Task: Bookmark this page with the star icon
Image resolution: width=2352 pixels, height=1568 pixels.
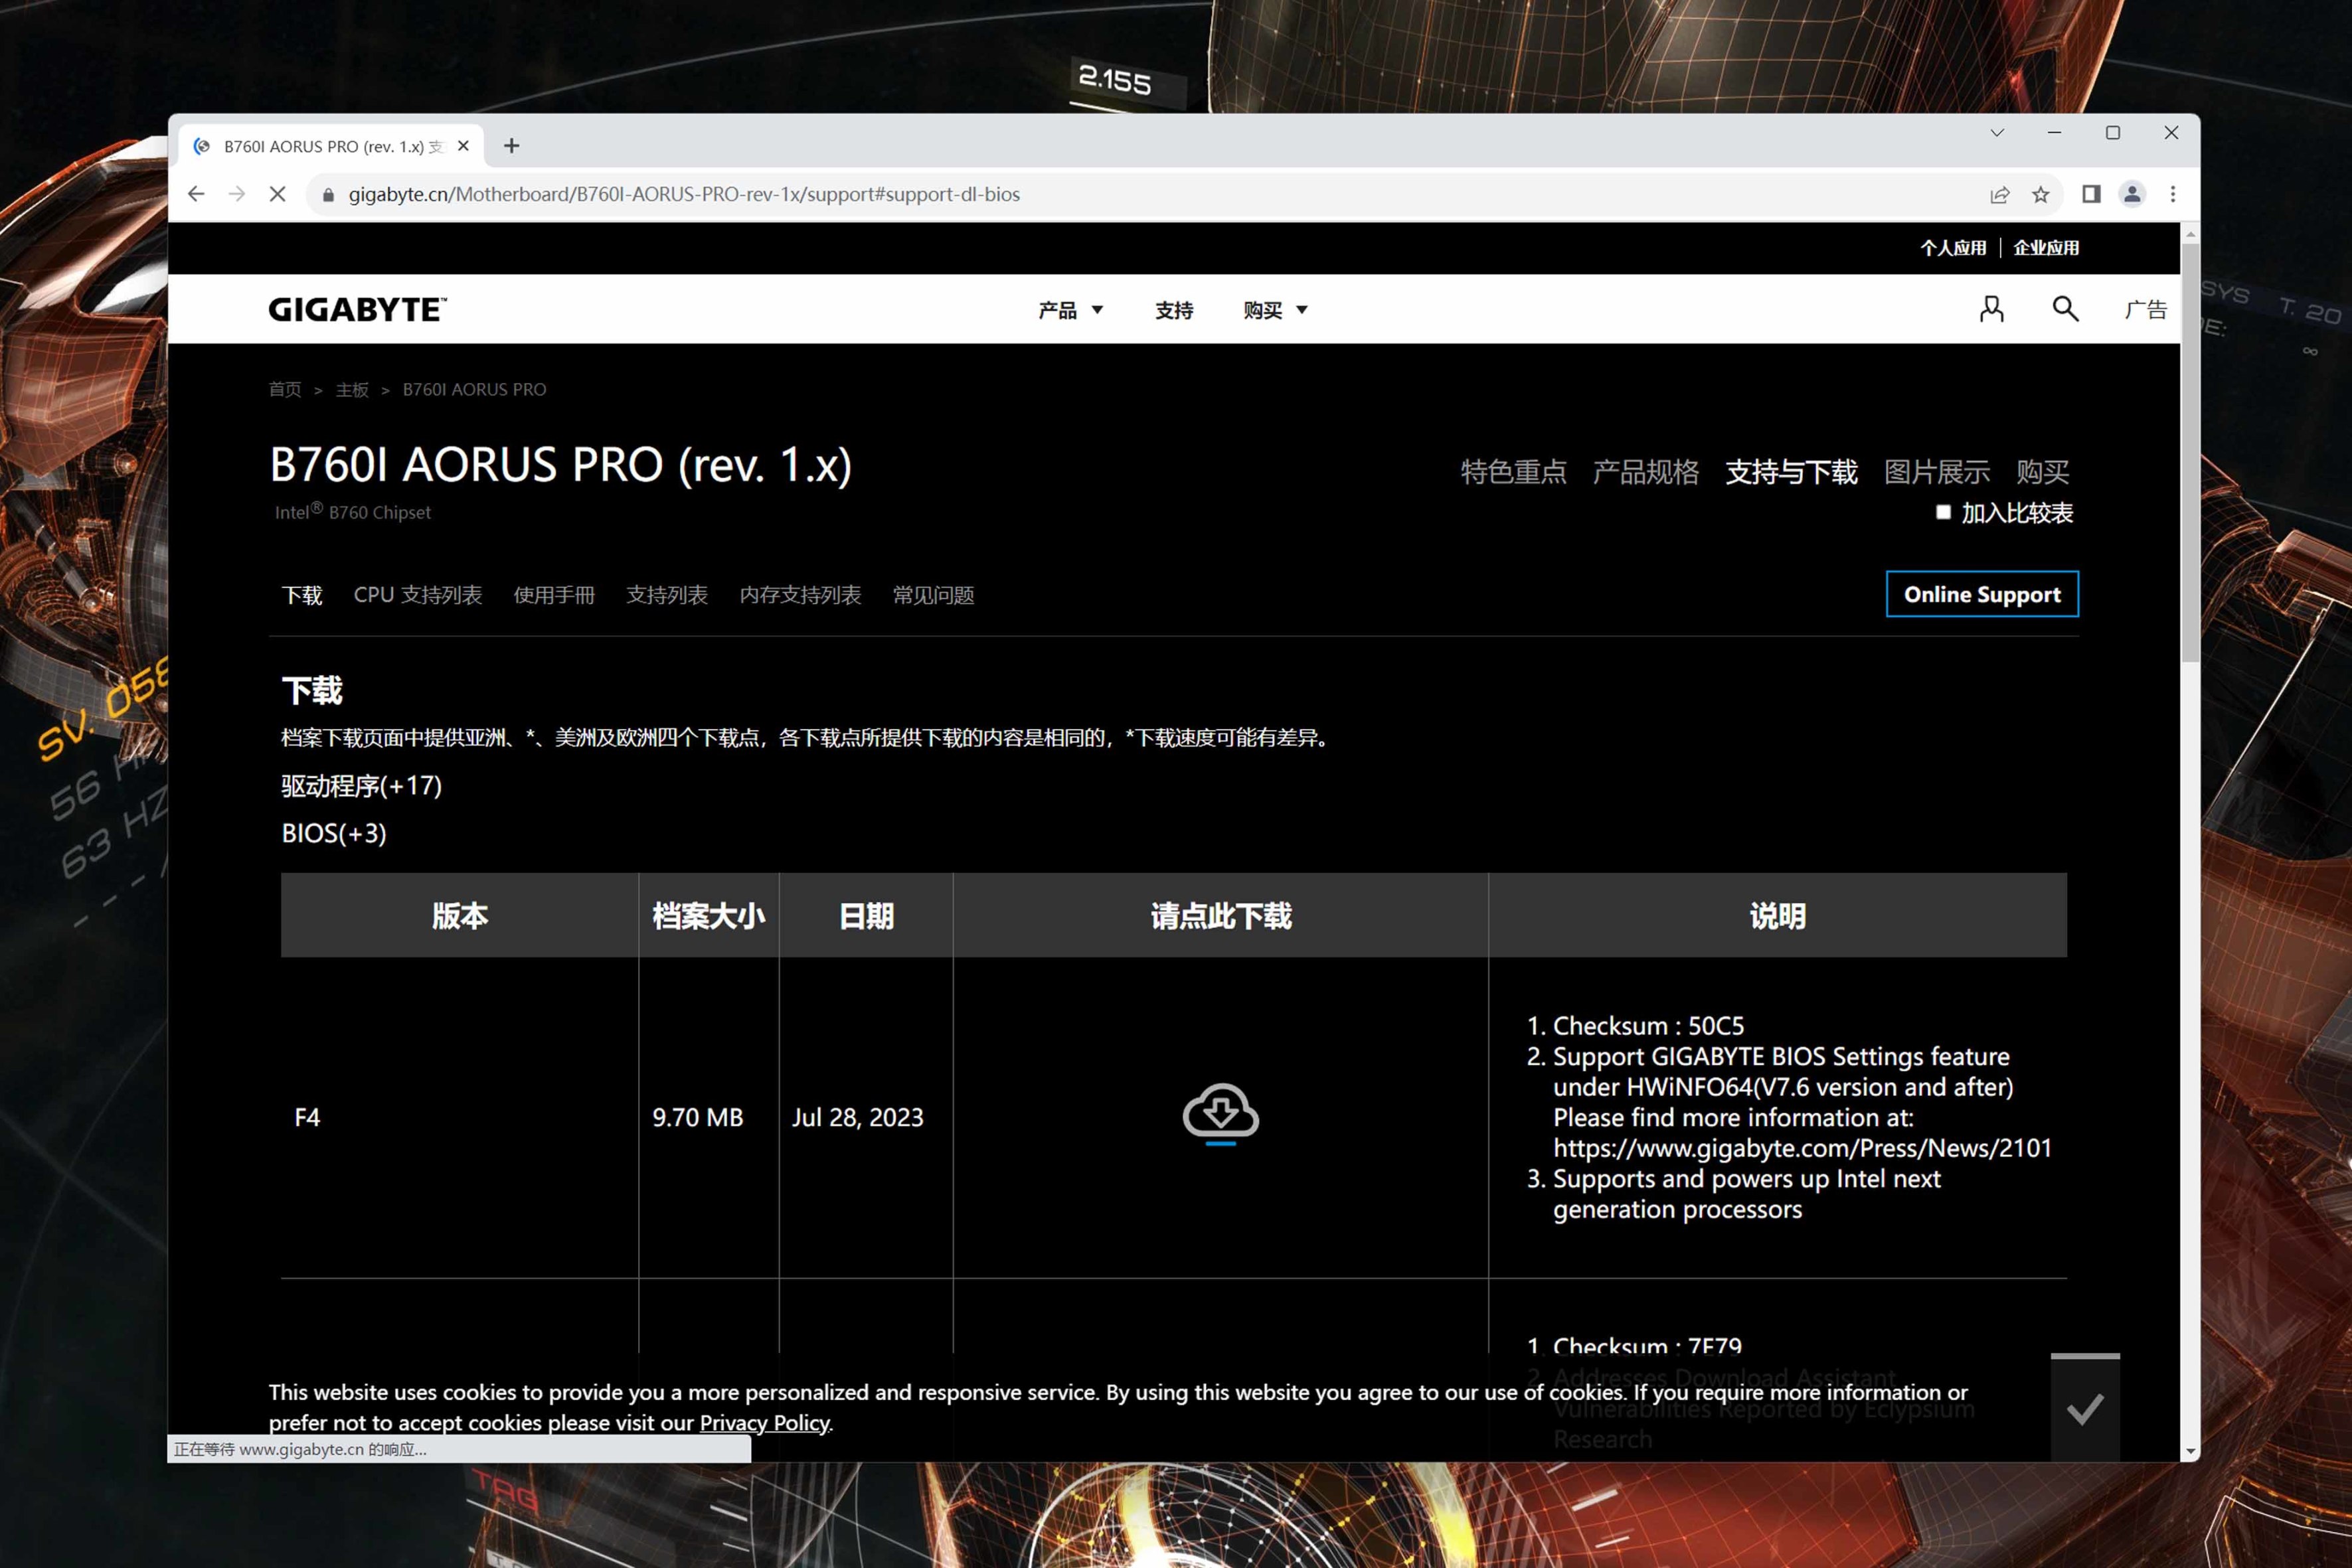Action: click(2041, 194)
